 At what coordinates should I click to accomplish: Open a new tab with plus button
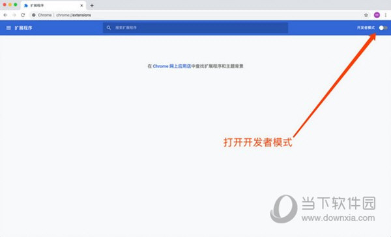click(x=92, y=5)
